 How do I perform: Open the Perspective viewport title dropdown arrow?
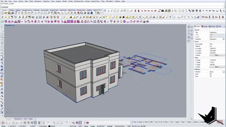tap(14, 25)
